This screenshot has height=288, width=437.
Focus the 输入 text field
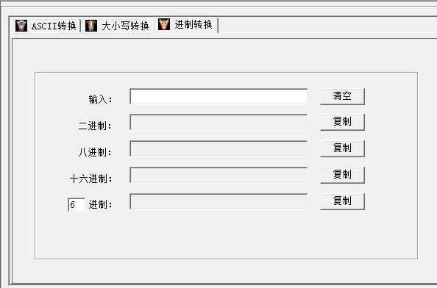click(x=218, y=96)
